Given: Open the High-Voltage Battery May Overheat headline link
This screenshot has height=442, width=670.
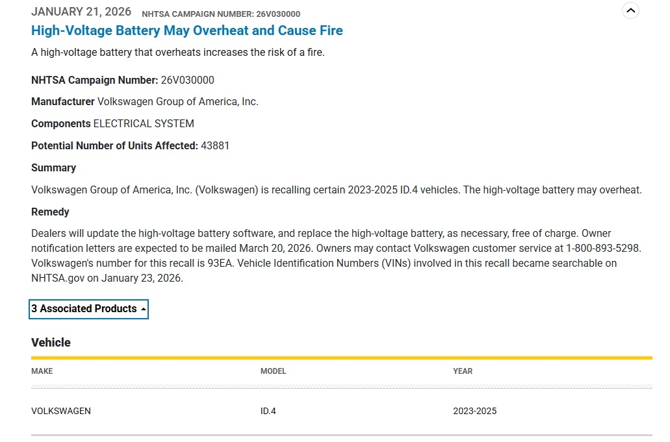Looking at the screenshot, I should tap(187, 31).
